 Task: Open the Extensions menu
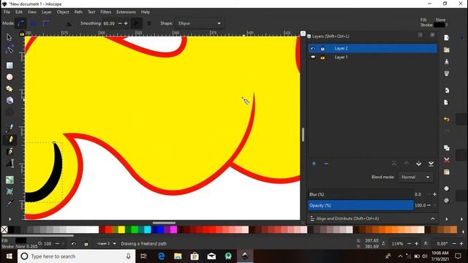126,12
